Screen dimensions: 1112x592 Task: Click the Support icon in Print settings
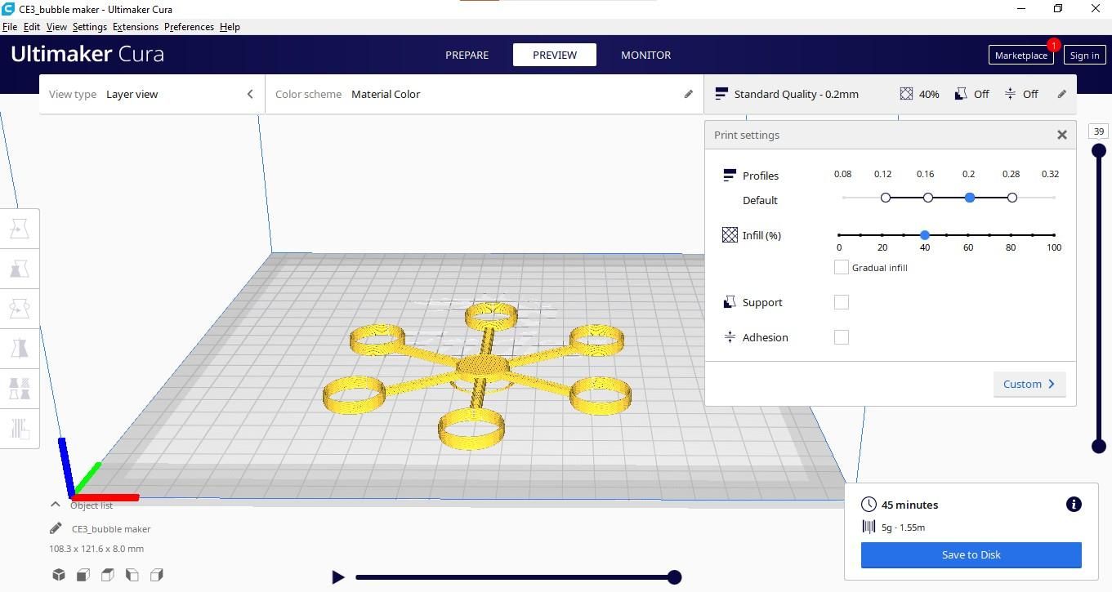730,302
